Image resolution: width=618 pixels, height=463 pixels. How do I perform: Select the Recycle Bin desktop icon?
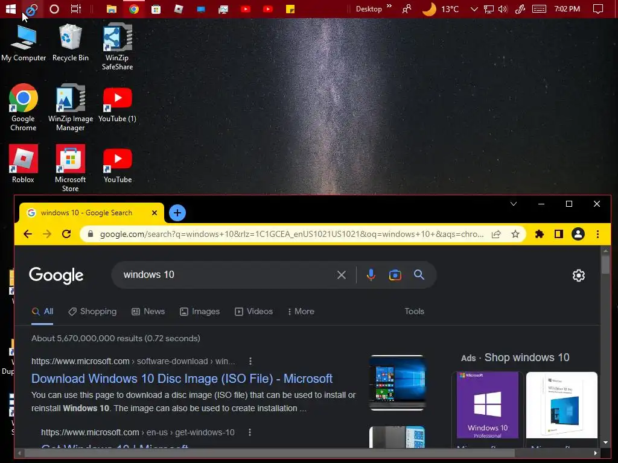click(71, 43)
